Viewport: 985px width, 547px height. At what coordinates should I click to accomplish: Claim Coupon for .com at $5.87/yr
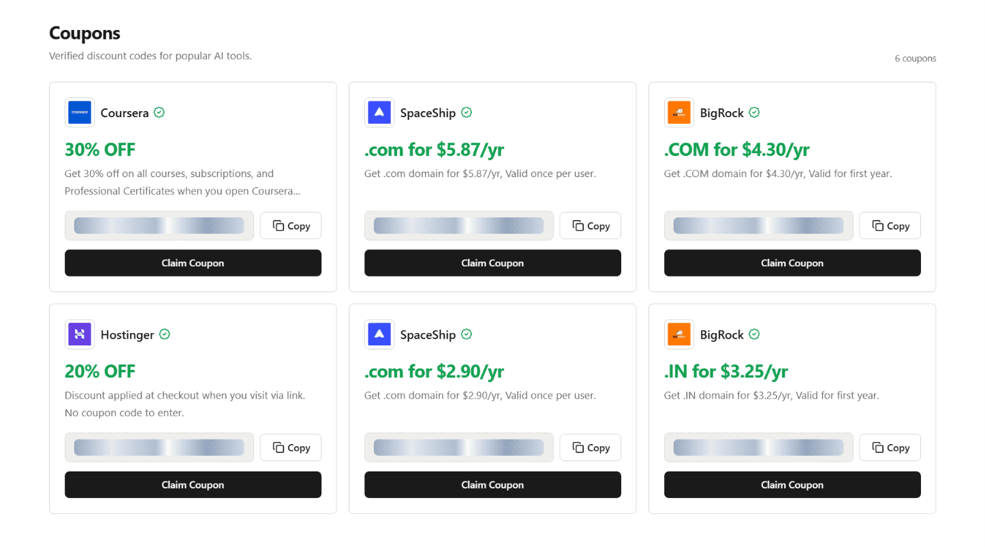pos(492,263)
